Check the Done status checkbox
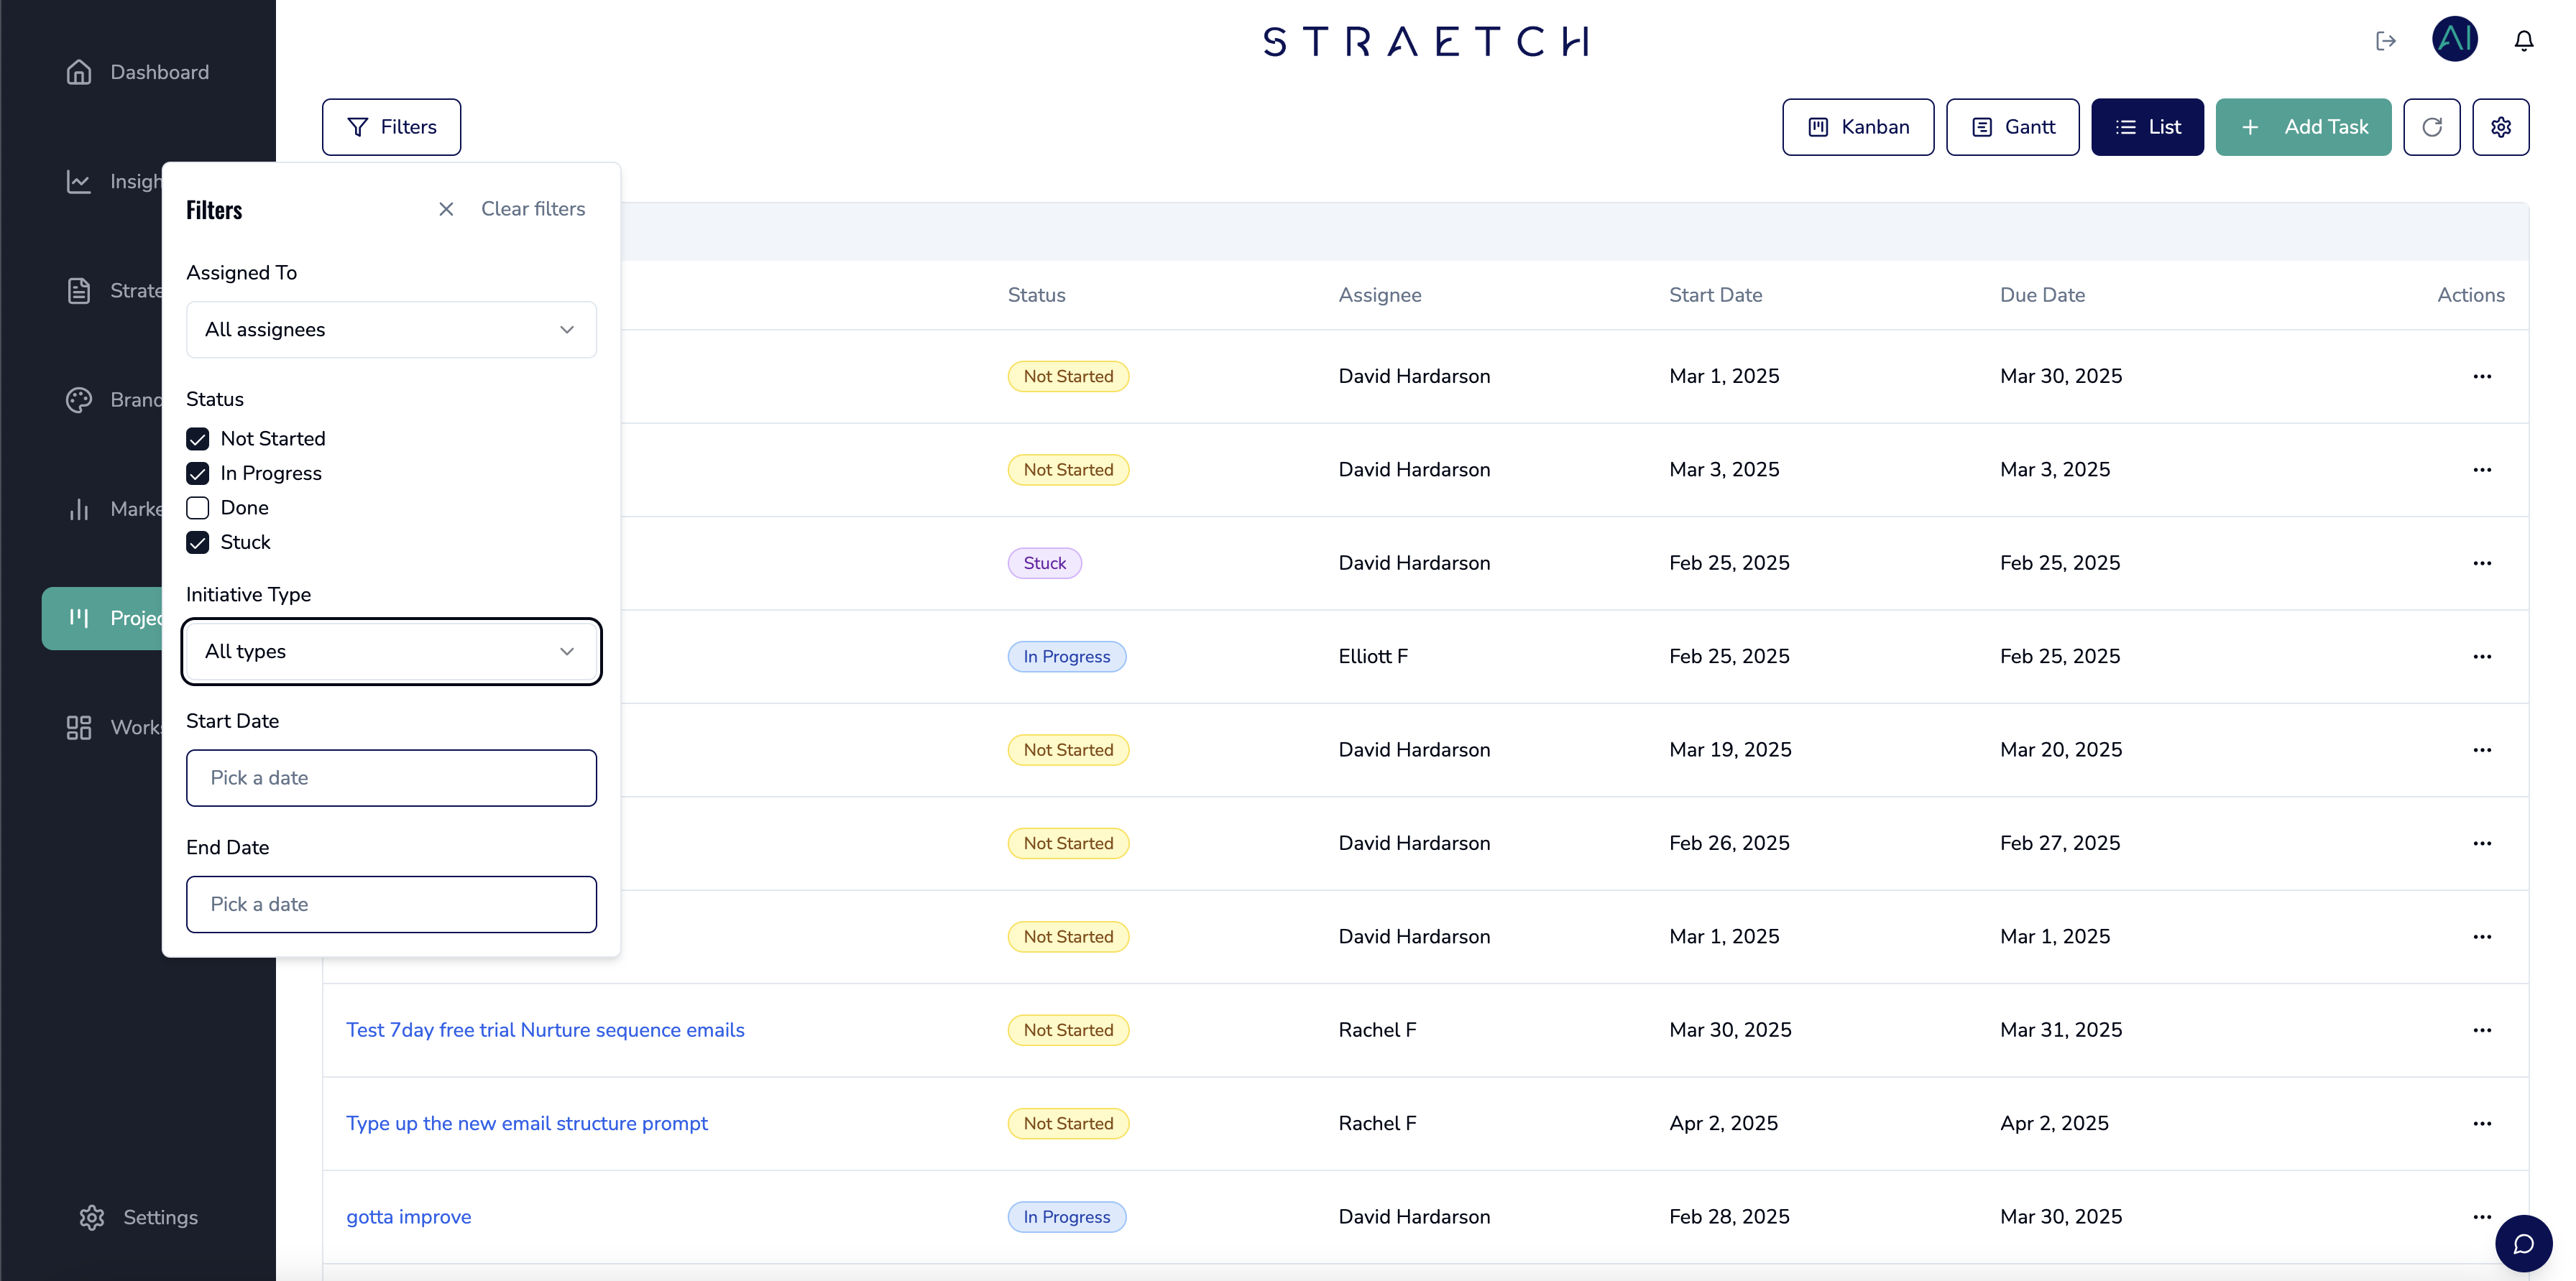Screen dimensions: 2576x1281 (x=198, y=508)
